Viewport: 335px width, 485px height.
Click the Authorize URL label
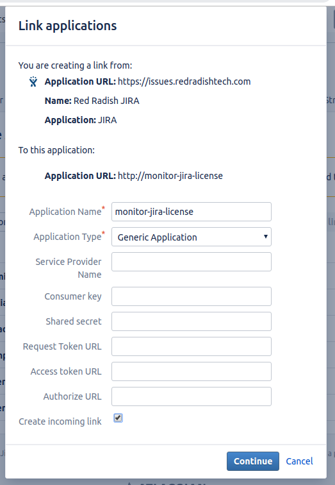coord(72,396)
